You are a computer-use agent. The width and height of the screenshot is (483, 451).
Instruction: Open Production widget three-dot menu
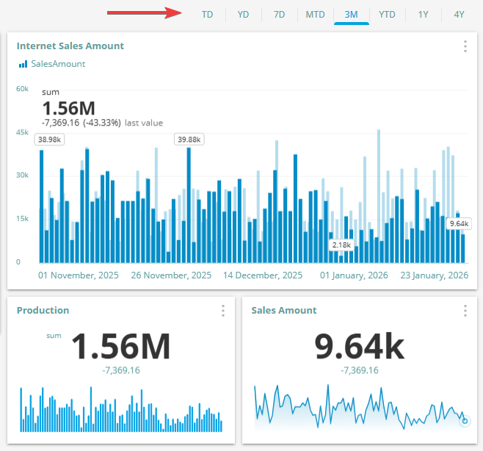coord(223,311)
